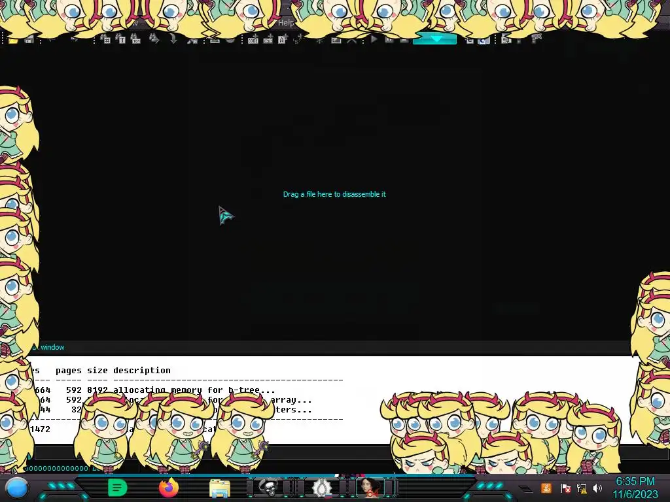Click the search-next binoculars arrow icon
670x502 pixels.
154,39
